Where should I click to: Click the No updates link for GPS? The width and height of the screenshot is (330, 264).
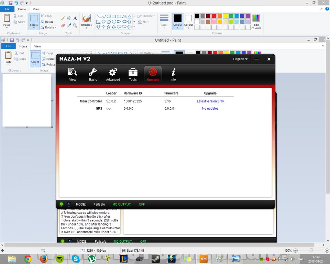coord(210,108)
